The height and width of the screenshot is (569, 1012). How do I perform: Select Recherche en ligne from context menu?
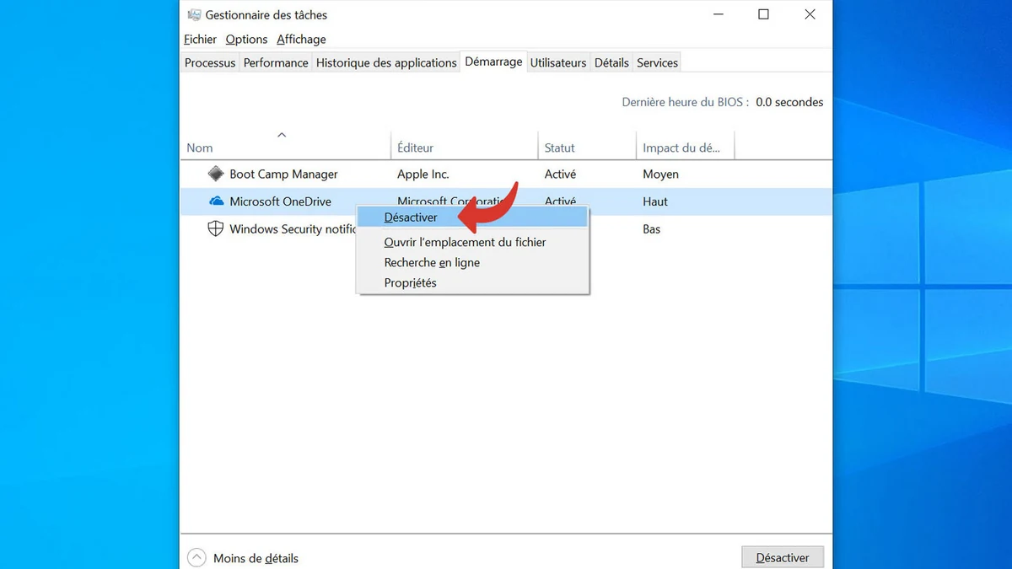coord(432,262)
